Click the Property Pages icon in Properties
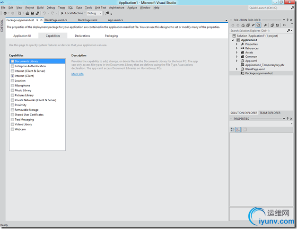 [x=245, y=130]
